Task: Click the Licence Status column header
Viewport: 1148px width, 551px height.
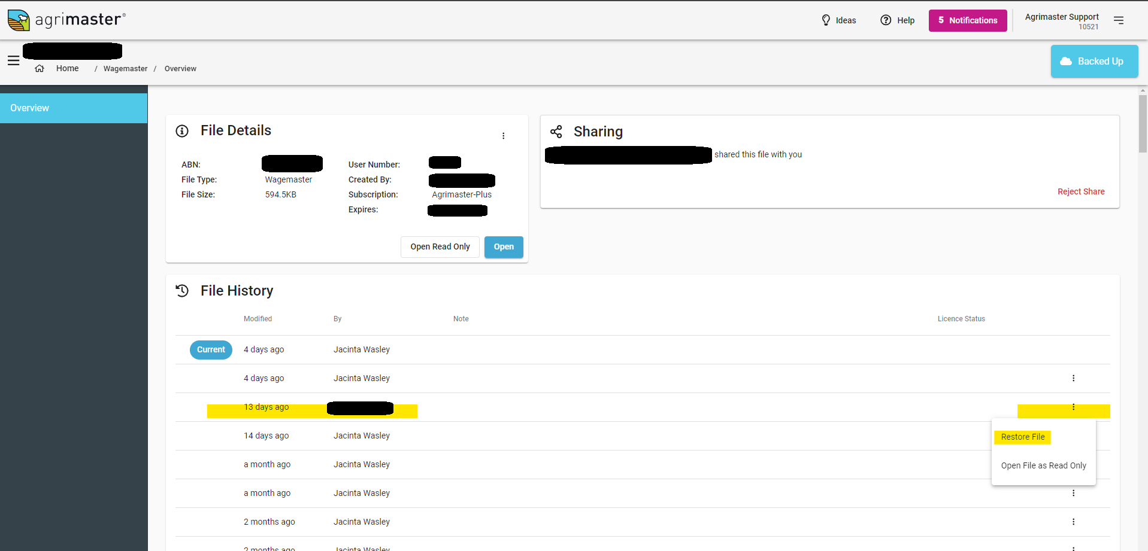Action: (961, 319)
